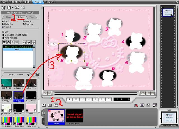Click the playlist scrollbar down arrow
This screenshot has width=179, height=129.
[34, 66]
